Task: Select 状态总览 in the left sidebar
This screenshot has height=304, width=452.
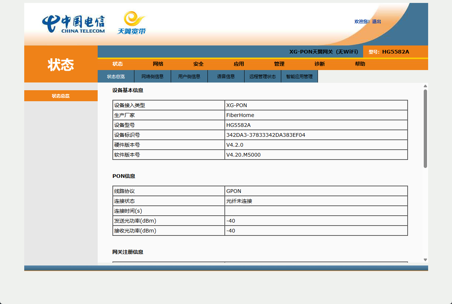Action: point(61,96)
